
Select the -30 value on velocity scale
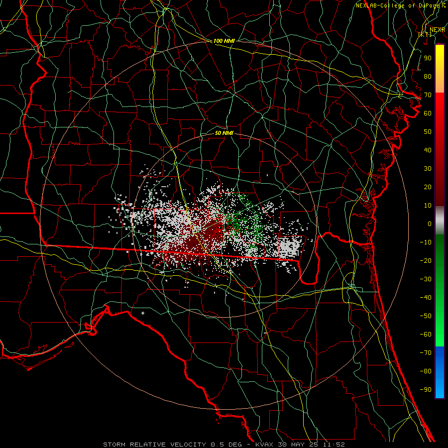pyautogui.click(x=426, y=279)
